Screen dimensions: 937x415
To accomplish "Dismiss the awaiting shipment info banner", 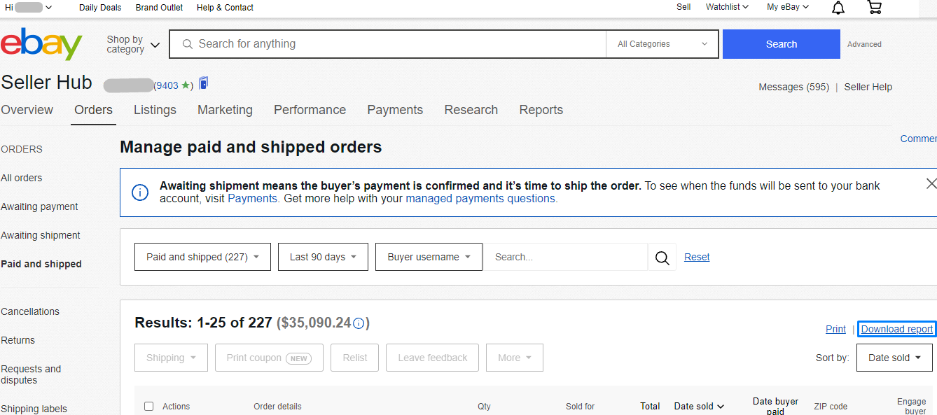I will pos(931,183).
